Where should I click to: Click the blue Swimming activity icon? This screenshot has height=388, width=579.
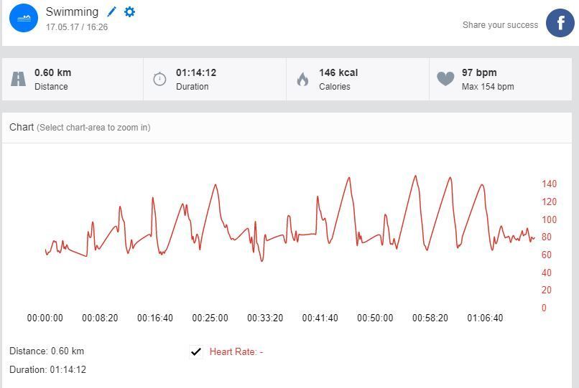tap(24, 18)
